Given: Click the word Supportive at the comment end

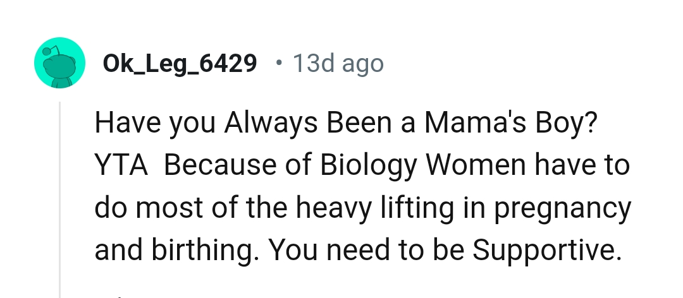Looking at the screenshot, I should tap(544, 251).
